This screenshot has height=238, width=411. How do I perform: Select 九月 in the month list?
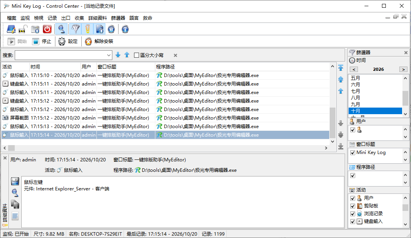tap(375, 104)
